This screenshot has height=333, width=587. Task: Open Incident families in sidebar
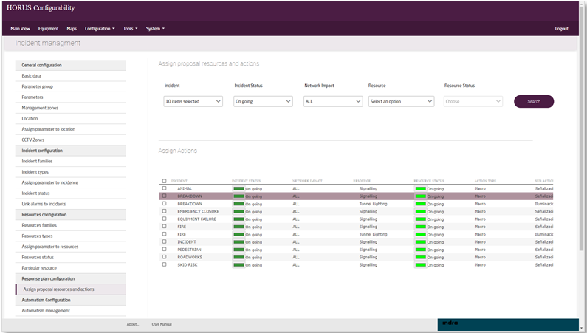pyautogui.click(x=70, y=161)
